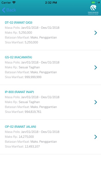Tap Sisa Manfaat 994,819,761 row
This screenshot has width=101, height=180.
tap(23, 112)
